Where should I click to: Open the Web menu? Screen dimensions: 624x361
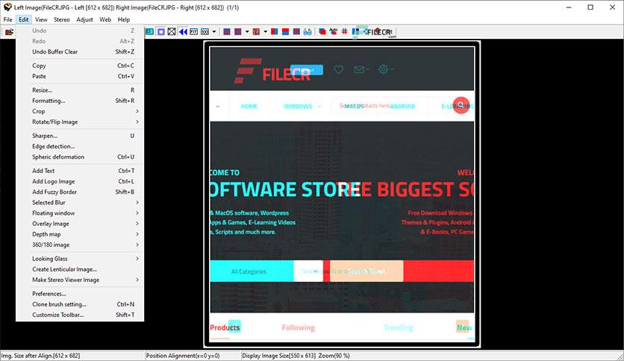pyautogui.click(x=105, y=19)
